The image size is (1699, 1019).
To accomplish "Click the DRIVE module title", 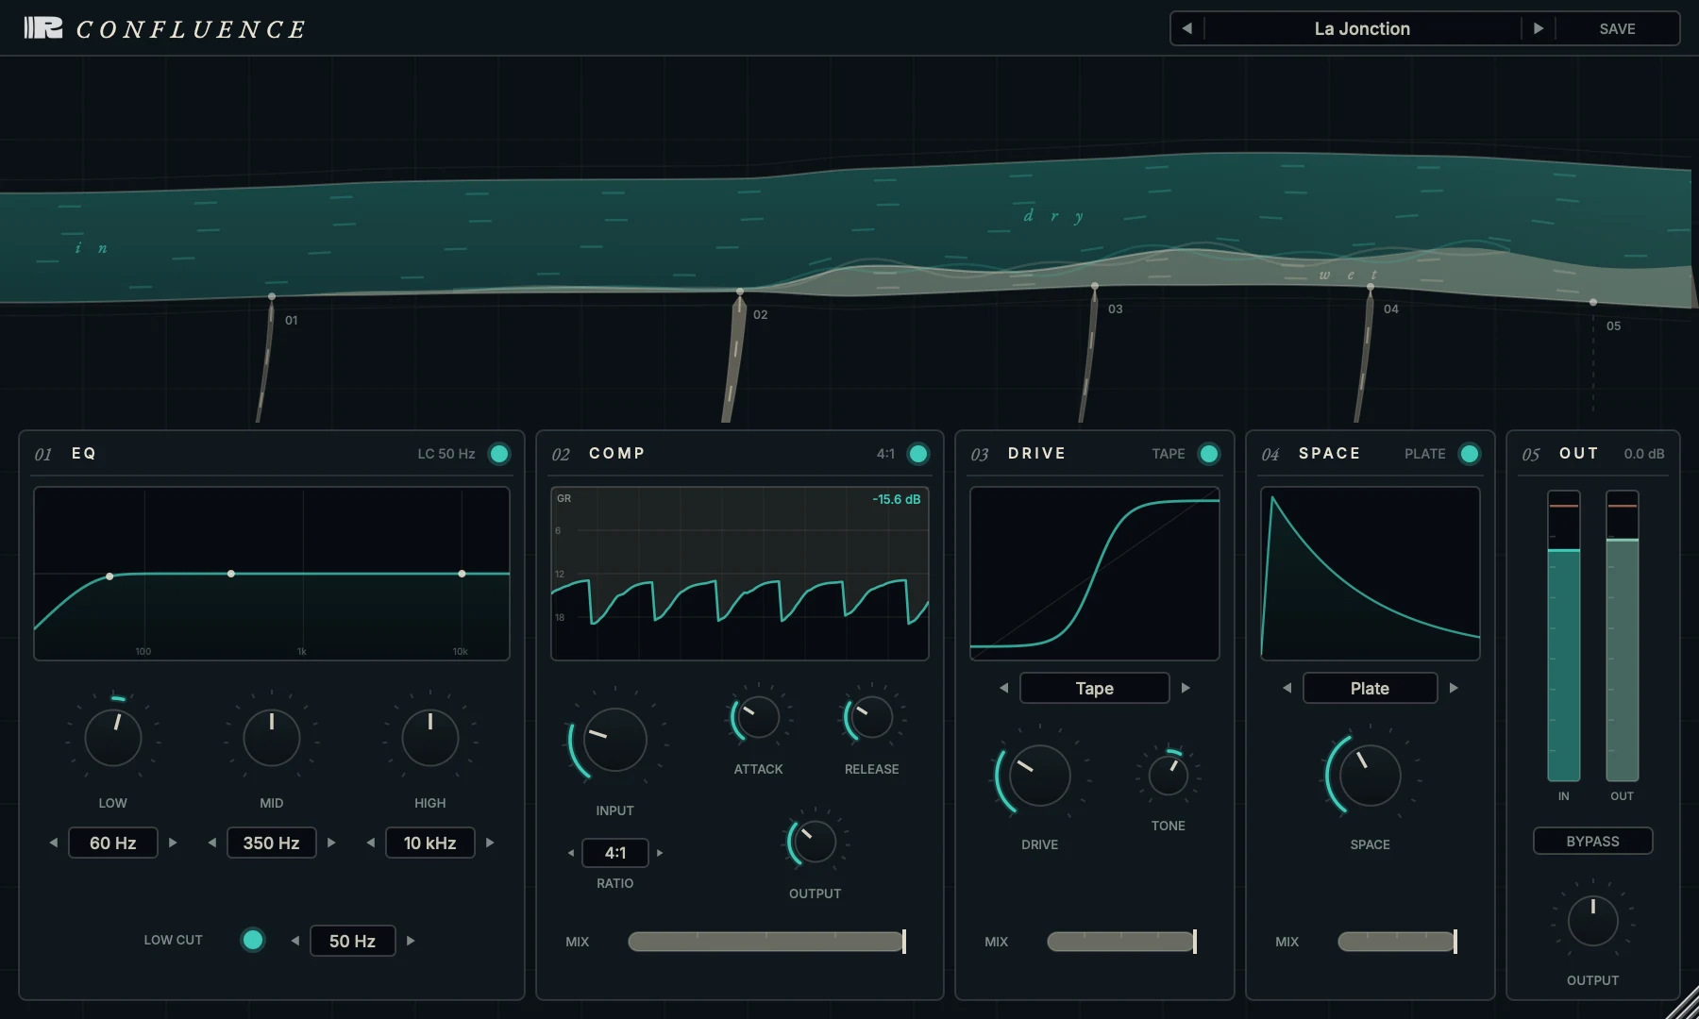I will [x=1036, y=453].
